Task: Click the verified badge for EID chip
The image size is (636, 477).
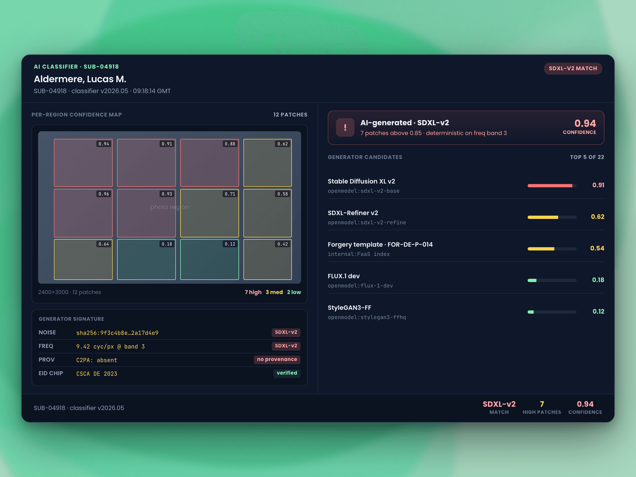Action: pos(287,373)
